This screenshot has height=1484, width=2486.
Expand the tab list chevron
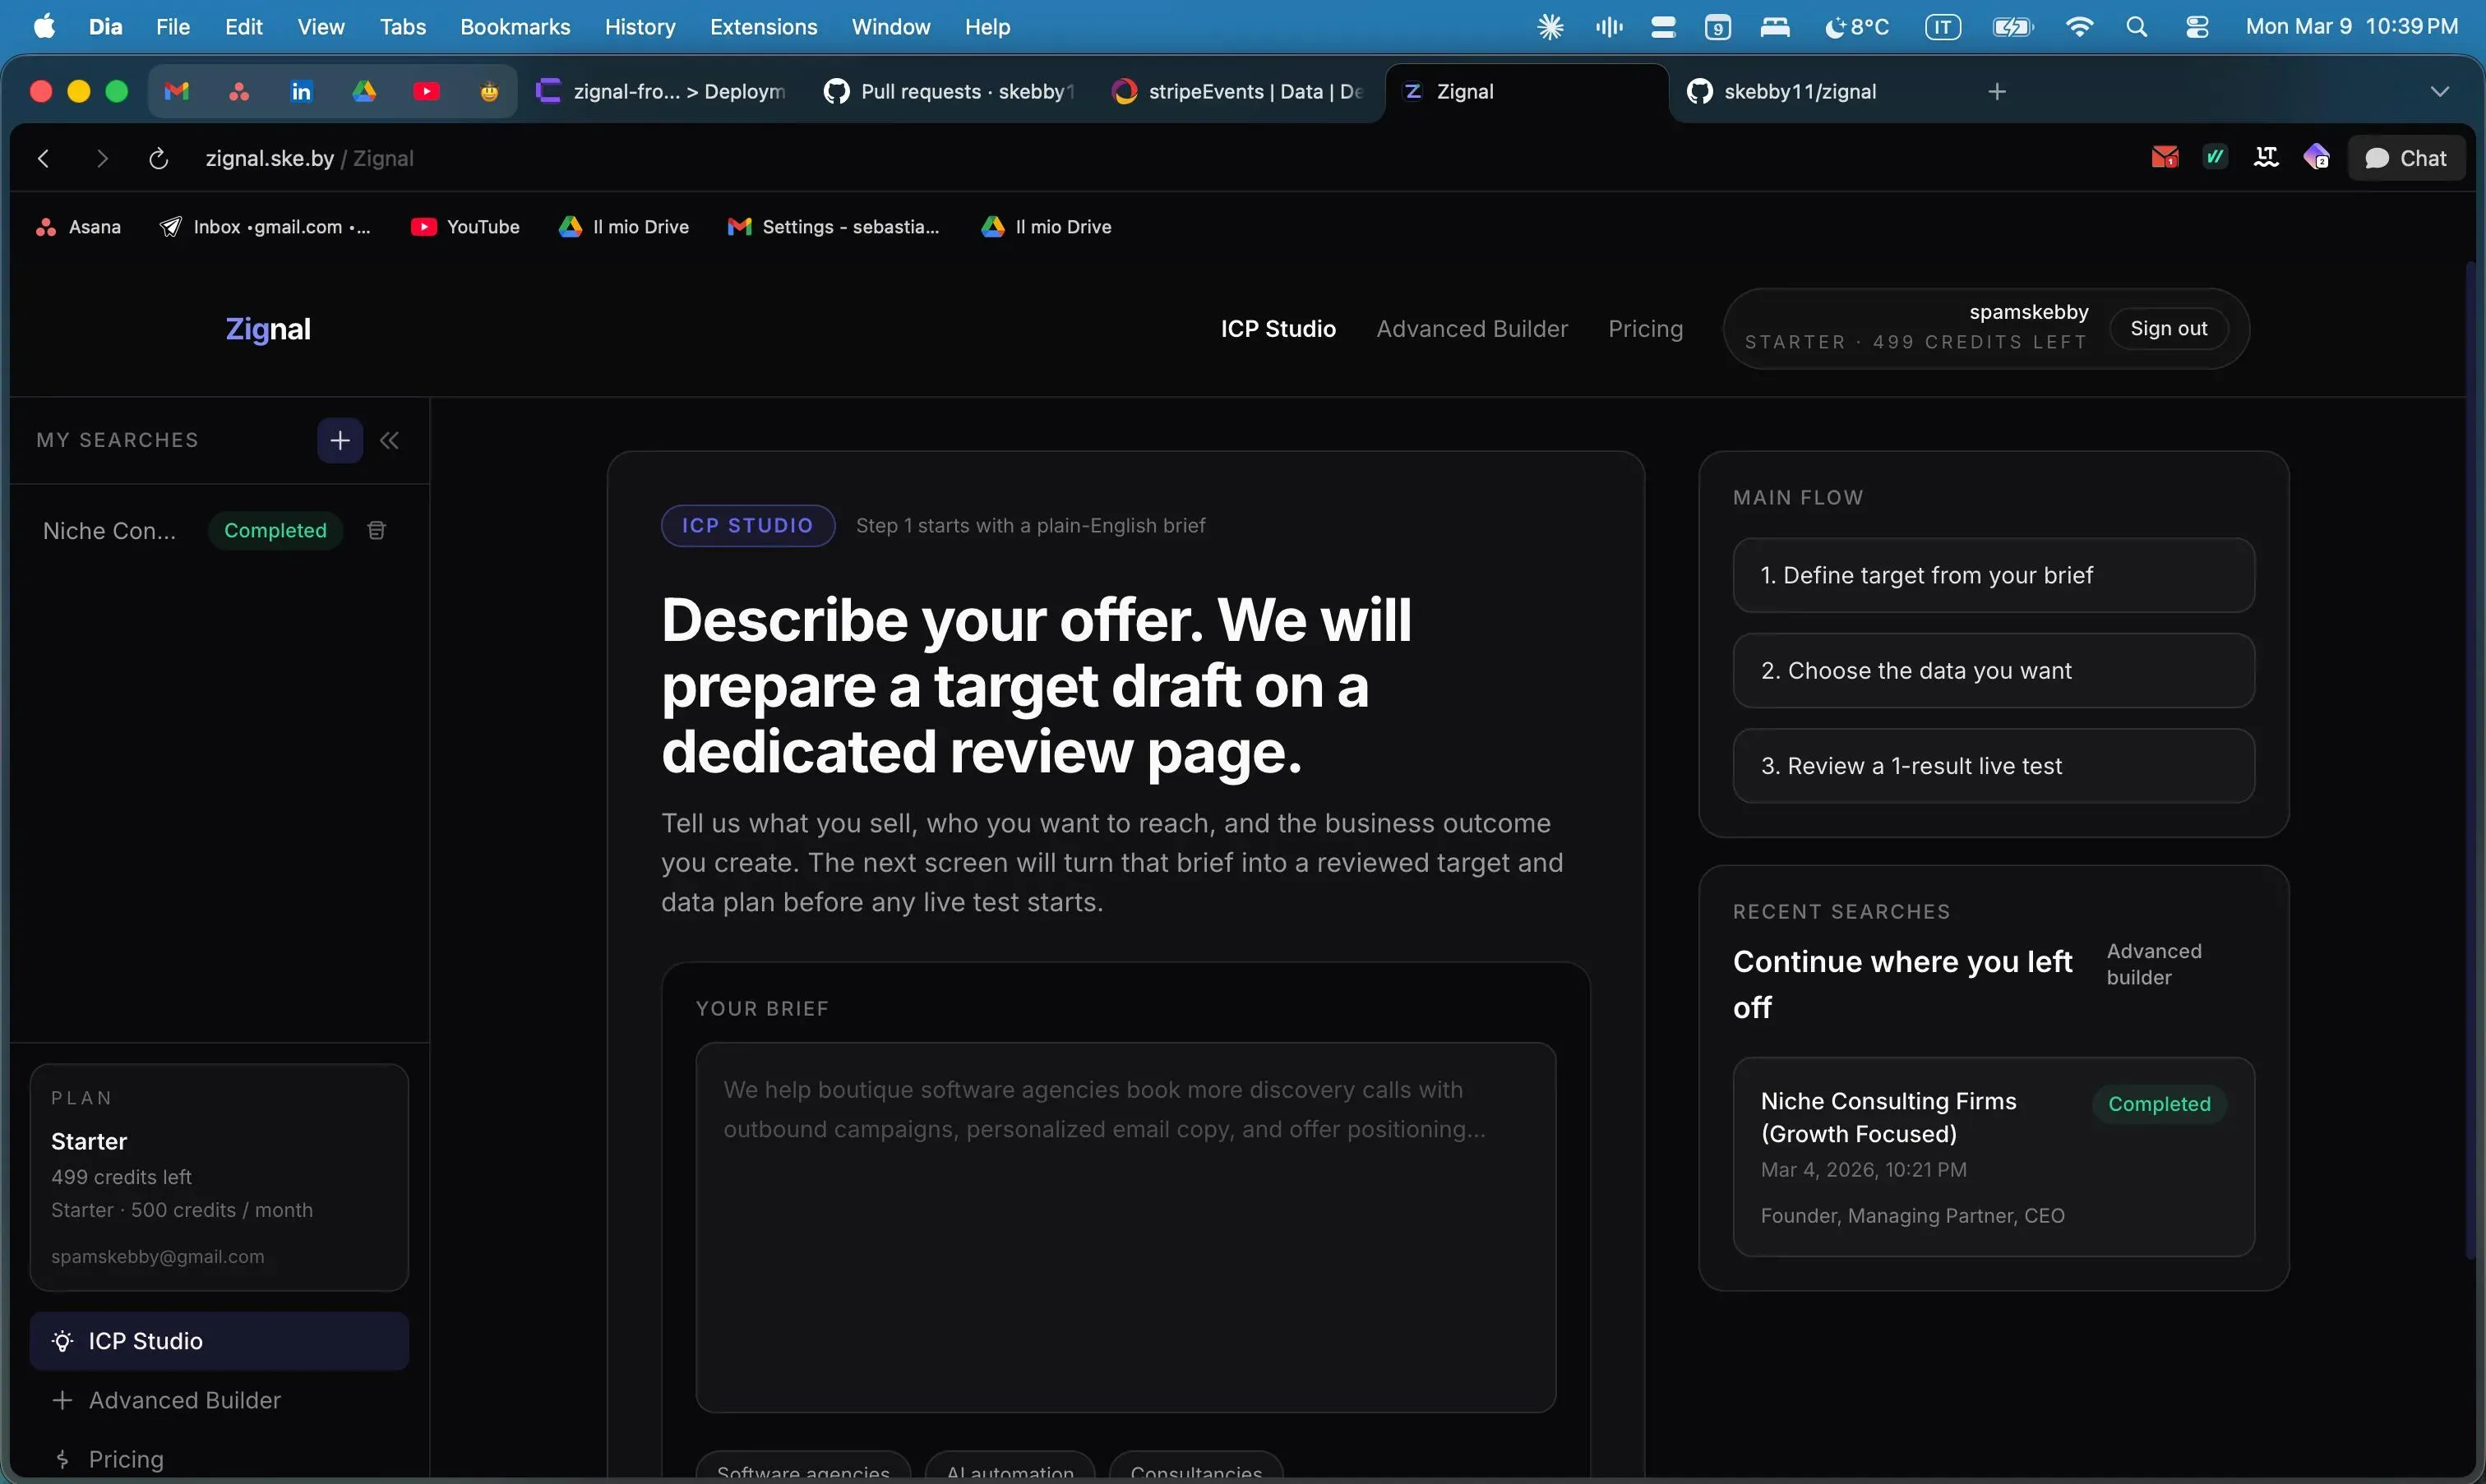2439,91
